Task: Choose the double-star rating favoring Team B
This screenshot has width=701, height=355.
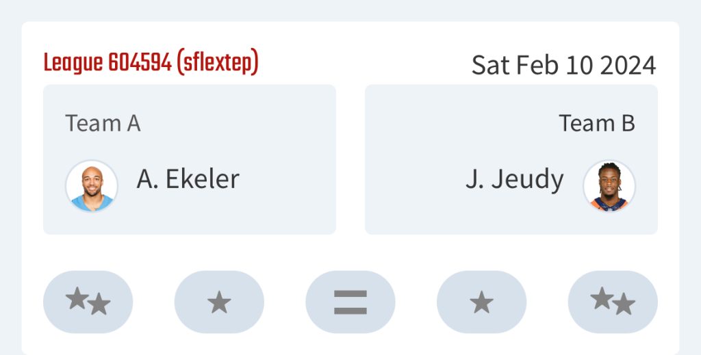Action: (x=613, y=302)
